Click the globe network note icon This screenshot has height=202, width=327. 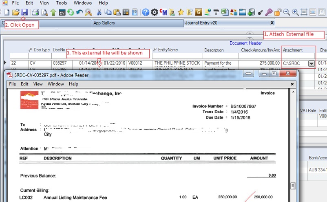(208, 12)
